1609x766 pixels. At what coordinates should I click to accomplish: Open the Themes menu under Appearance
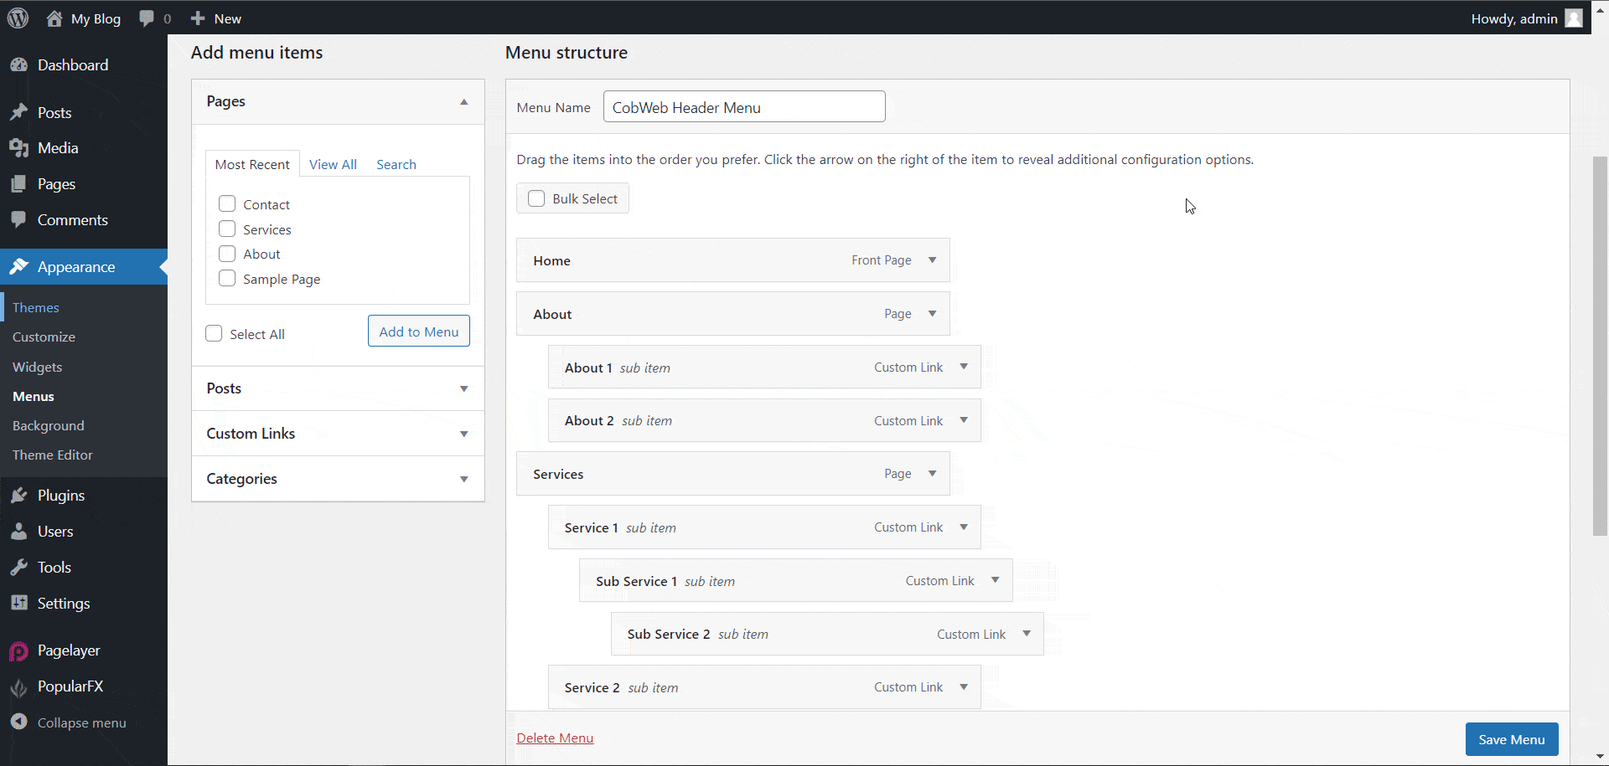(x=35, y=307)
